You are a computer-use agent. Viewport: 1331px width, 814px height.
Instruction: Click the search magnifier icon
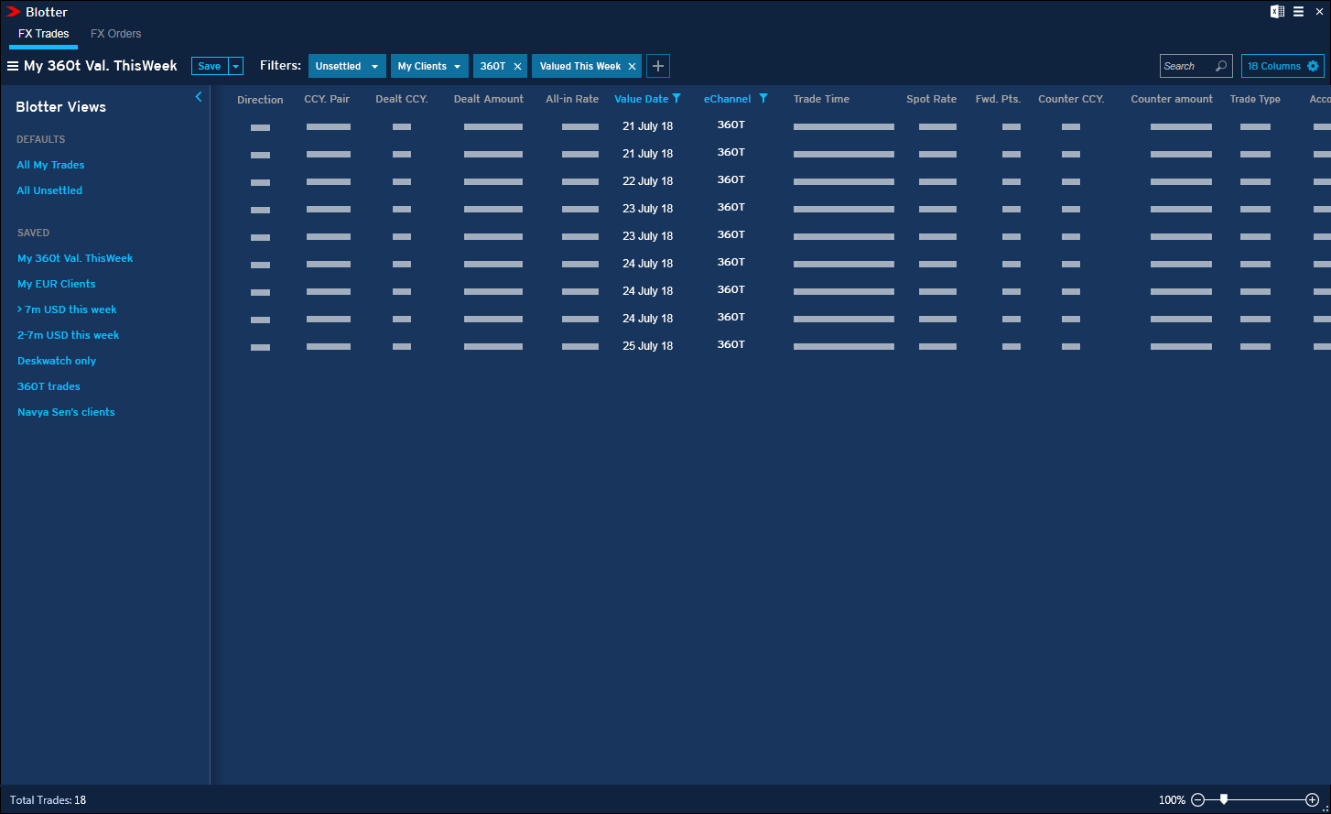point(1220,66)
